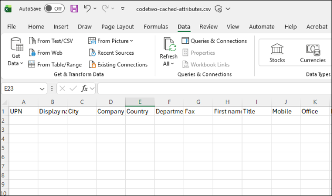The height and width of the screenshot is (196, 332).
Task: Click the Excel app icon in title bar
Action: (x=8, y=9)
